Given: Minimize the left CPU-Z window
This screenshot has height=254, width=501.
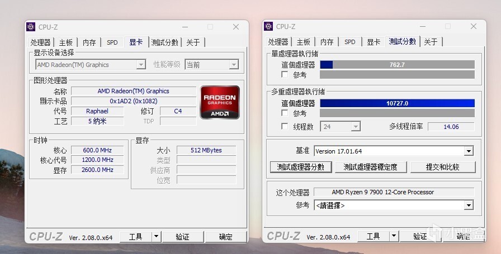Looking at the screenshot, I should (x=185, y=27).
